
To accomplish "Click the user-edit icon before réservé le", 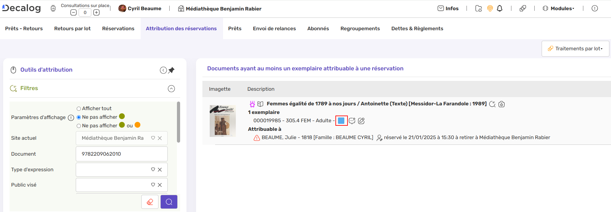I will pos(379,138).
